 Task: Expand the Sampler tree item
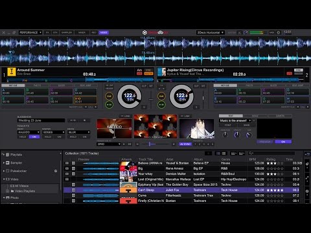click(4, 162)
